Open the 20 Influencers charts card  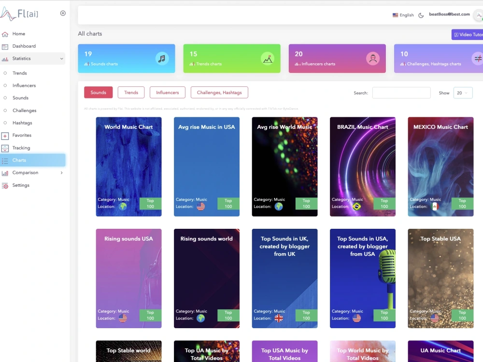tap(337, 58)
